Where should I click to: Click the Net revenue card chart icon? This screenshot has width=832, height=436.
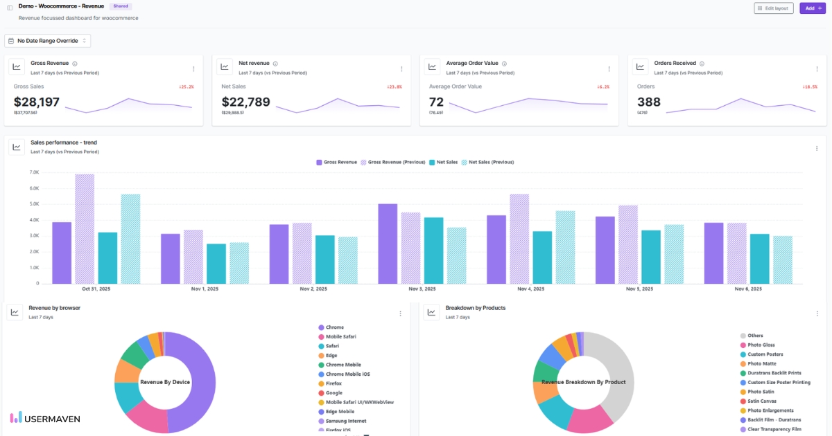coord(224,66)
